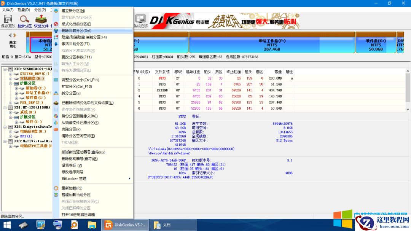The height and width of the screenshot is (231, 411).
Task: Click the 保存更改 (save changes) toolbar icon
Action: click(x=8, y=19)
